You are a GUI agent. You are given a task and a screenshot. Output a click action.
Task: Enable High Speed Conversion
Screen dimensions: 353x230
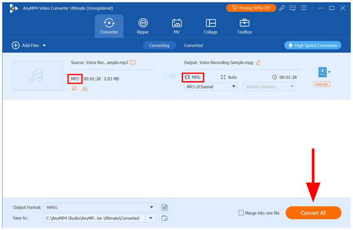[x=313, y=45]
